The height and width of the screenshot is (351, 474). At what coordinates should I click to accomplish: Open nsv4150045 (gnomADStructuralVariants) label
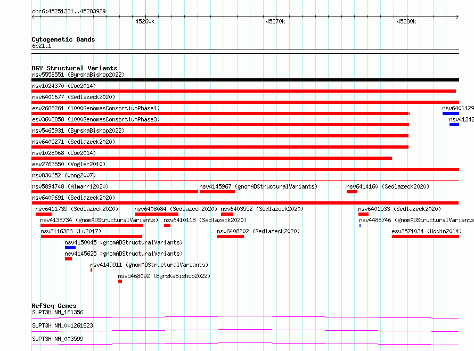click(124, 242)
